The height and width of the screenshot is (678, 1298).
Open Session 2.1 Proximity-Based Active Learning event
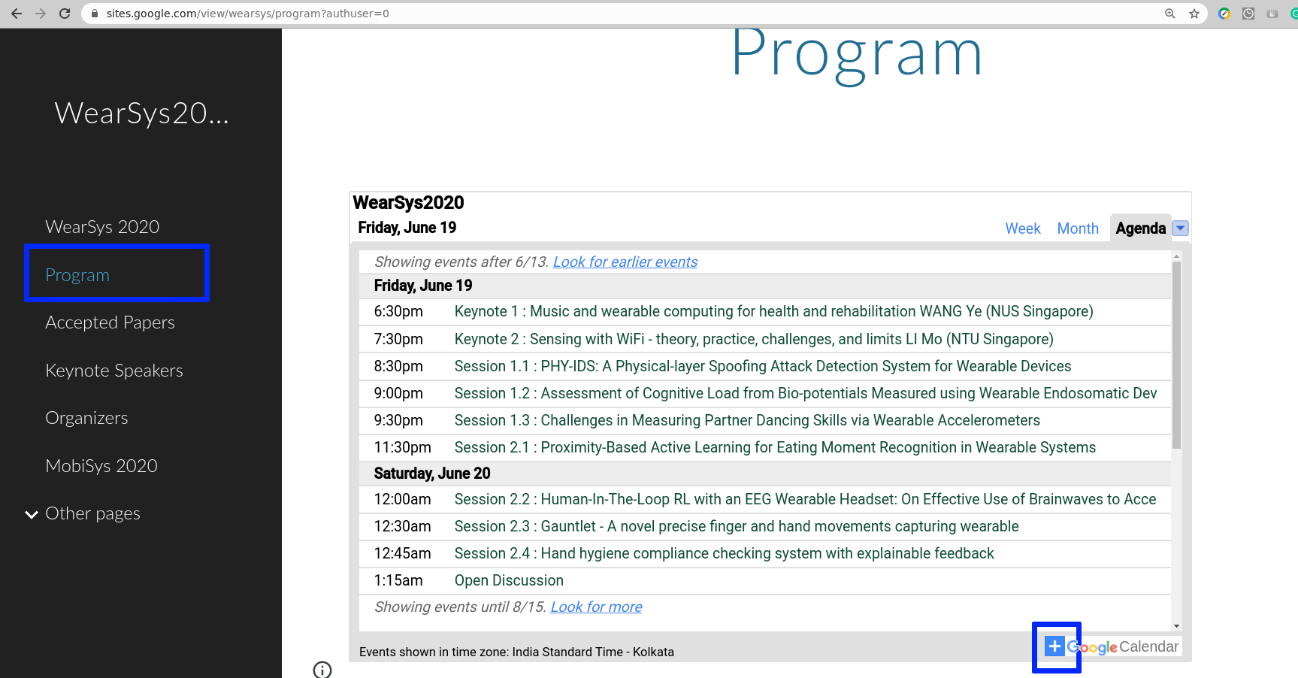pos(775,447)
